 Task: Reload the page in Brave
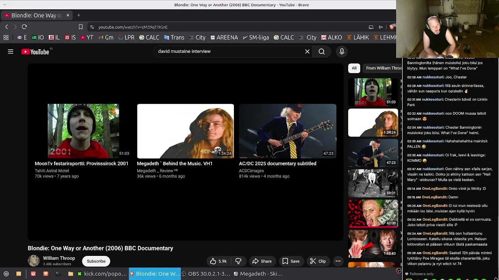24,27
